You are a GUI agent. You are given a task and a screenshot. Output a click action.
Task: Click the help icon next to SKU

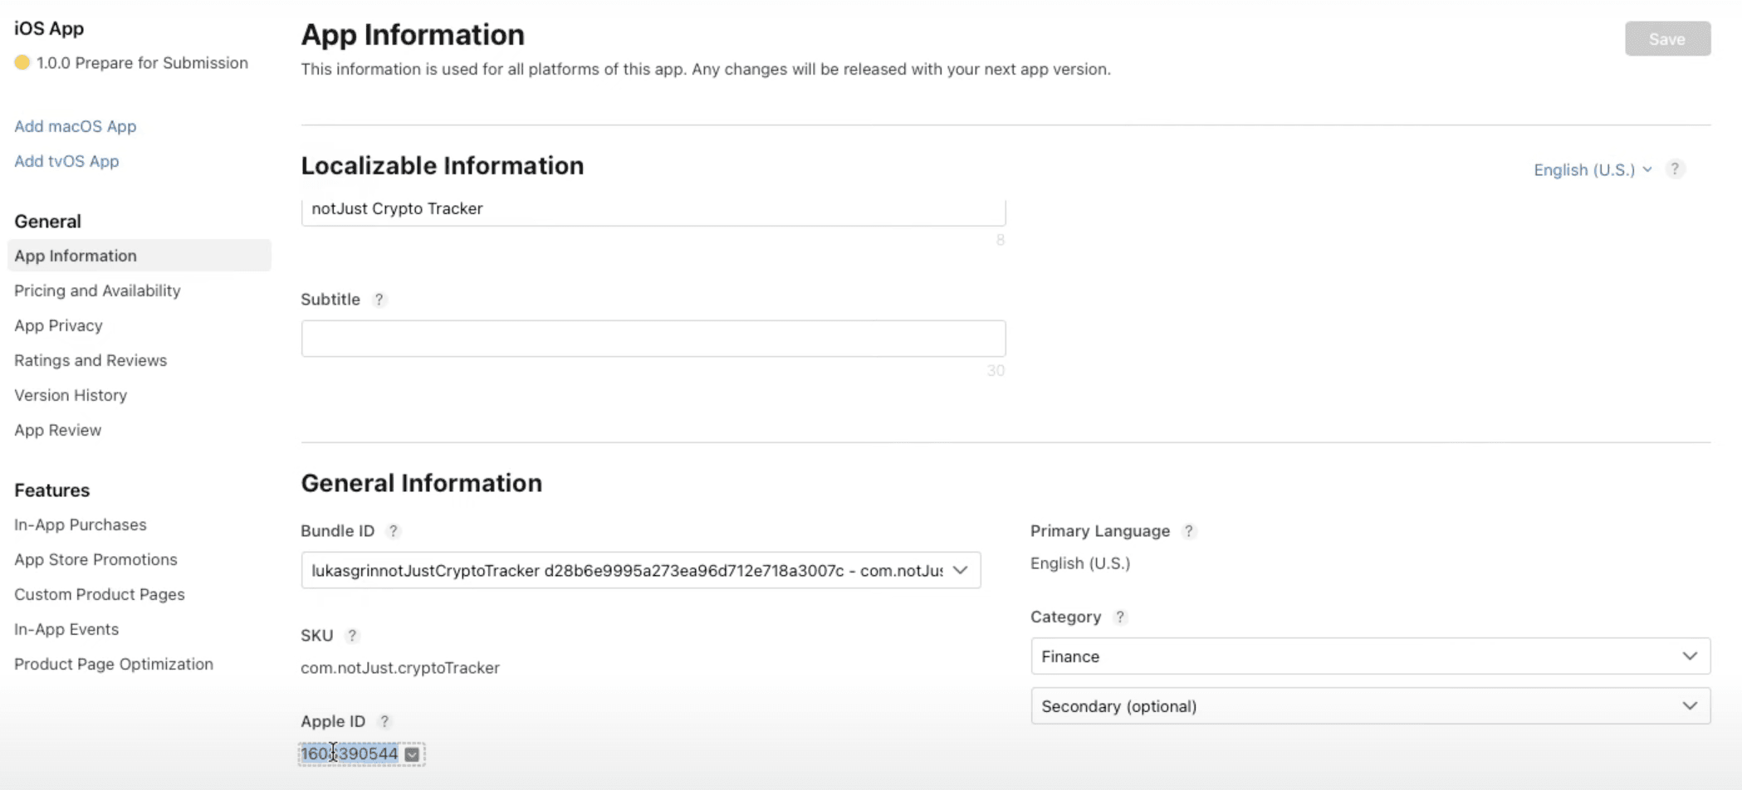coord(352,636)
